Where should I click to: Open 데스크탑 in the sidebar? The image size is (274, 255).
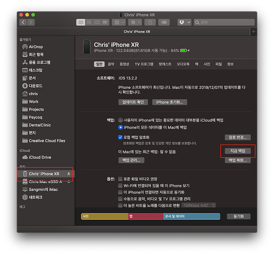point(32,70)
